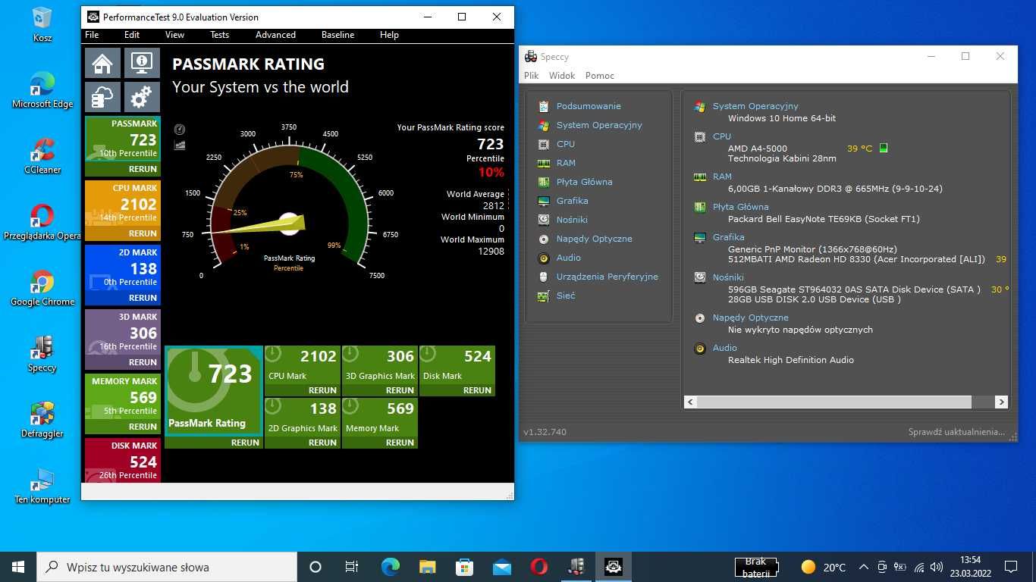
Task: Open PerformanceTest settings gear icon
Action: coord(142,97)
